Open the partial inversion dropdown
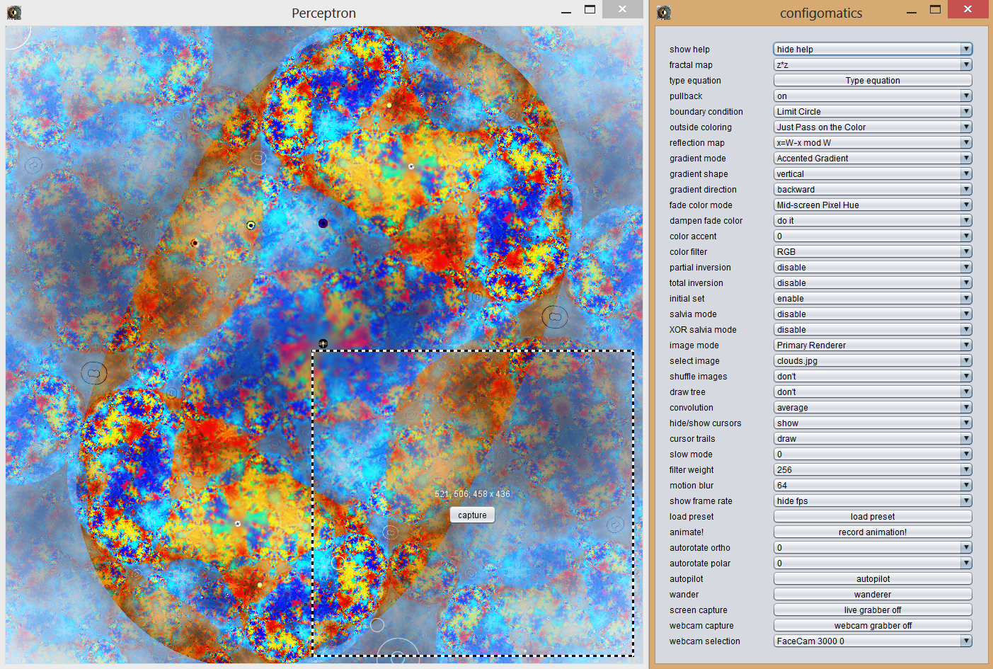The width and height of the screenshot is (993, 669). pyautogui.click(x=873, y=268)
